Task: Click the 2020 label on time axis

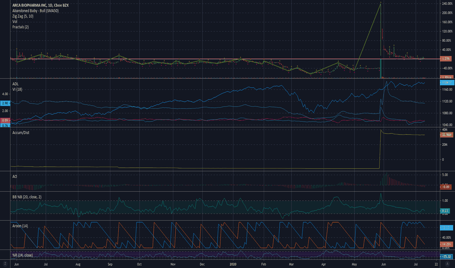Action: 233,264
